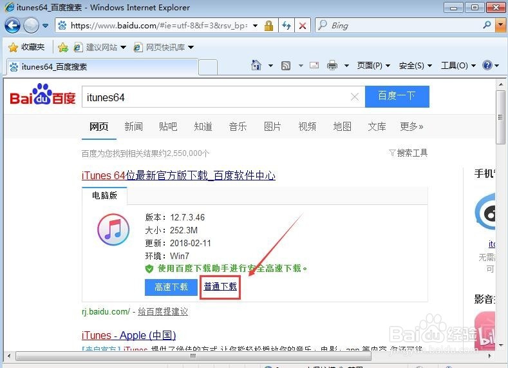This screenshot has width=508, height=368.
Task: Click the RSS feeds icon
Action: tap(286, 66)
